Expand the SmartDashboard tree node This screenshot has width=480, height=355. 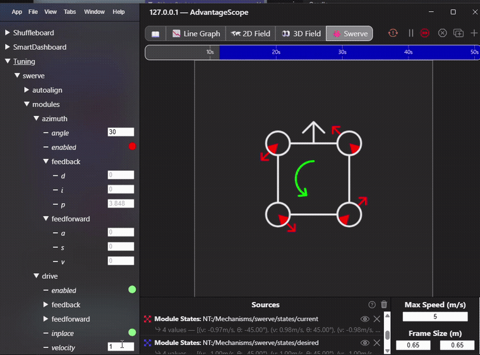(8, 47)
